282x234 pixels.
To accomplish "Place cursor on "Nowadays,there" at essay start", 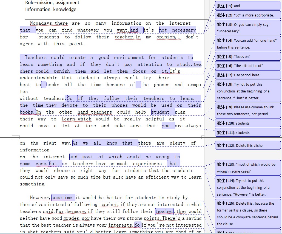I will pos(49,23).
